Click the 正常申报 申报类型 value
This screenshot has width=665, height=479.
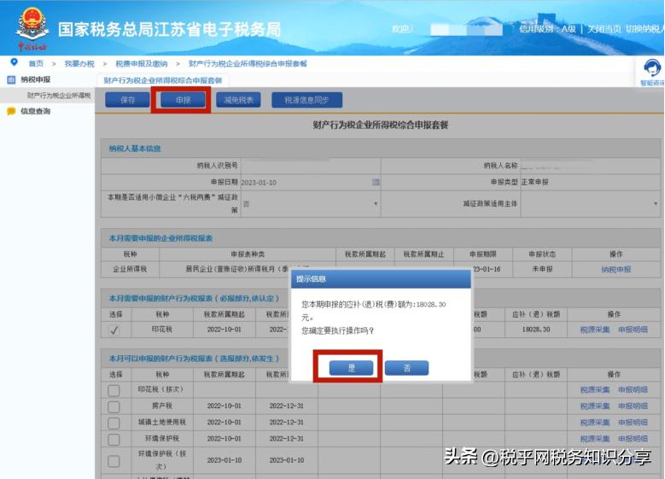click(x=534, y=182)
